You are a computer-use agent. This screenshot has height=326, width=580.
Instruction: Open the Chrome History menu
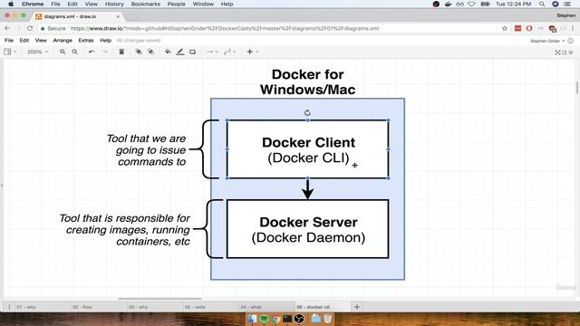[114, 4]
